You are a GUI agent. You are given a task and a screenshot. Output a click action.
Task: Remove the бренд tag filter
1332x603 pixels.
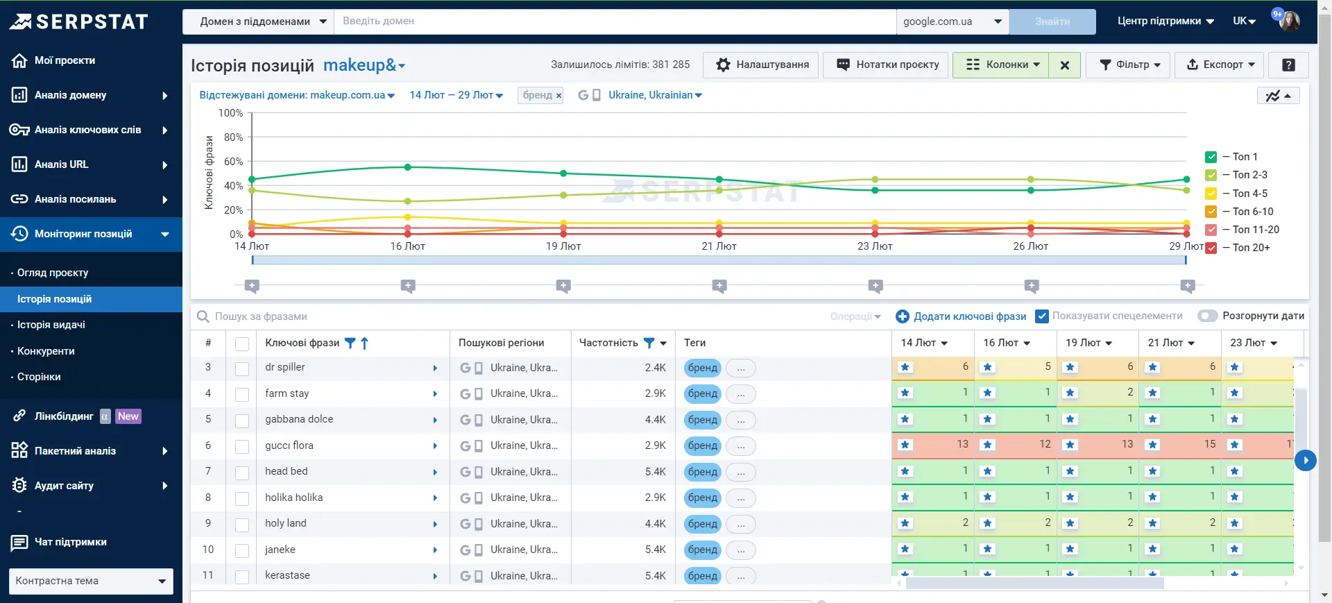click(558, 96)
